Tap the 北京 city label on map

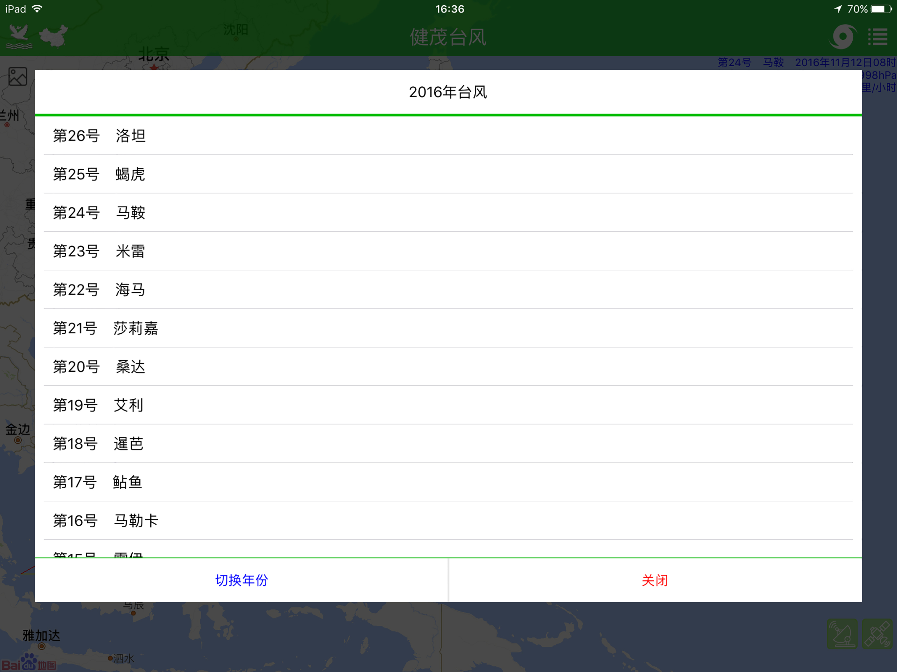pos(154,54)
